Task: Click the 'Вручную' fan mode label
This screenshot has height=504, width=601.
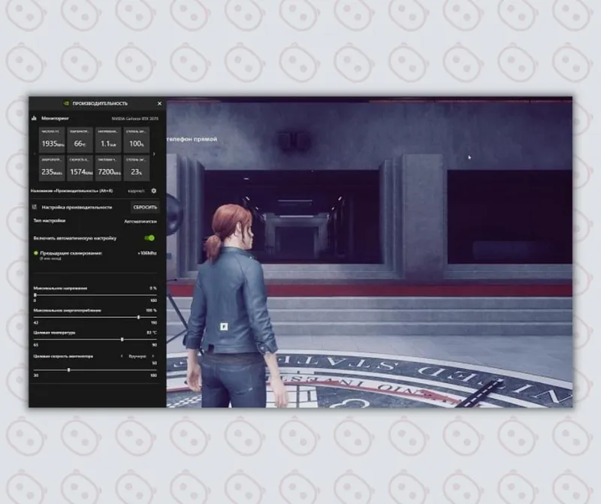Action: (137, 356)
